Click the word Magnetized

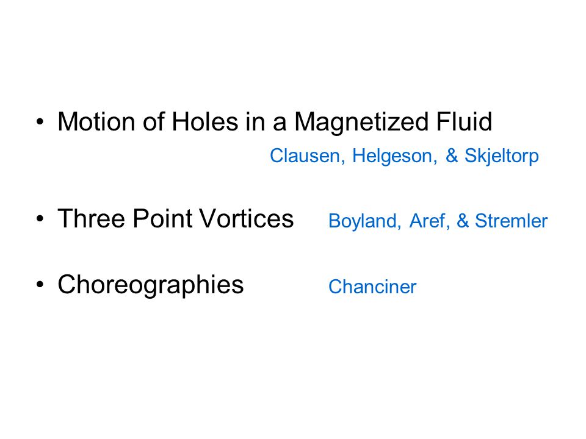(361, 123)
